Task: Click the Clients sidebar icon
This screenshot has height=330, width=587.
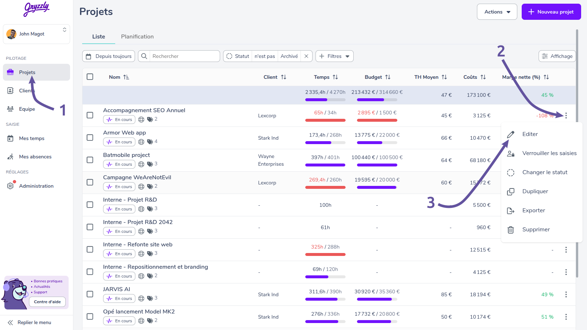Action: click(x=11, y=91)
